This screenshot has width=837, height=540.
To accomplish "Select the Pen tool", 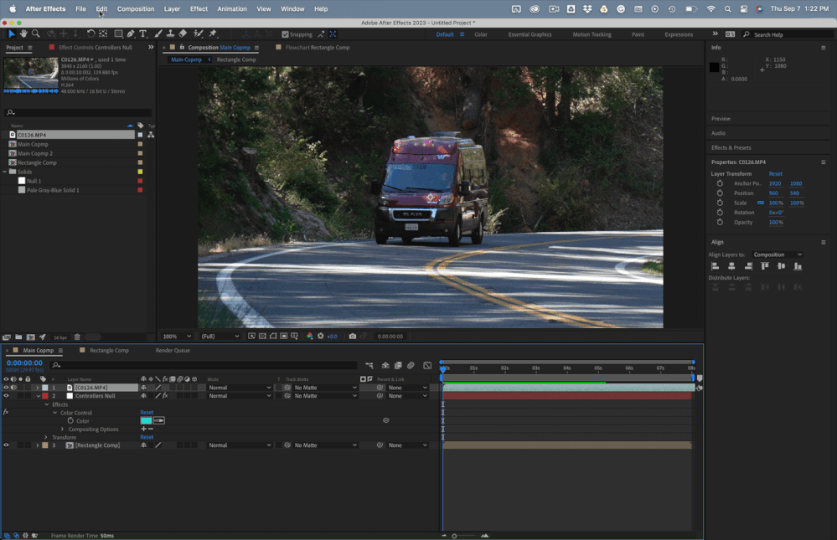I will coord(131,34).
